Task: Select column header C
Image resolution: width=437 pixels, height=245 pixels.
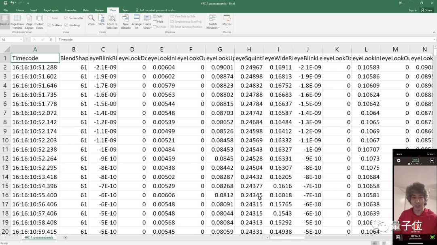Action: [x=103, y=50]
